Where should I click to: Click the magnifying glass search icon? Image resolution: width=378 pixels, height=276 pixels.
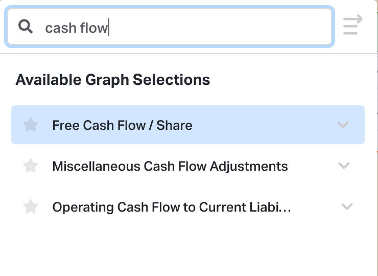(26, 26)
